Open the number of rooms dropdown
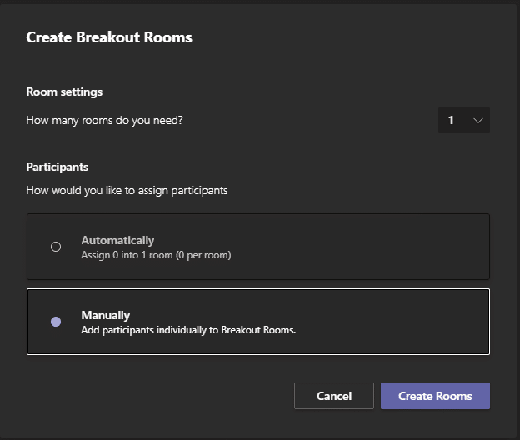Viewport: 520px width, 440px height. click(464, 120)
